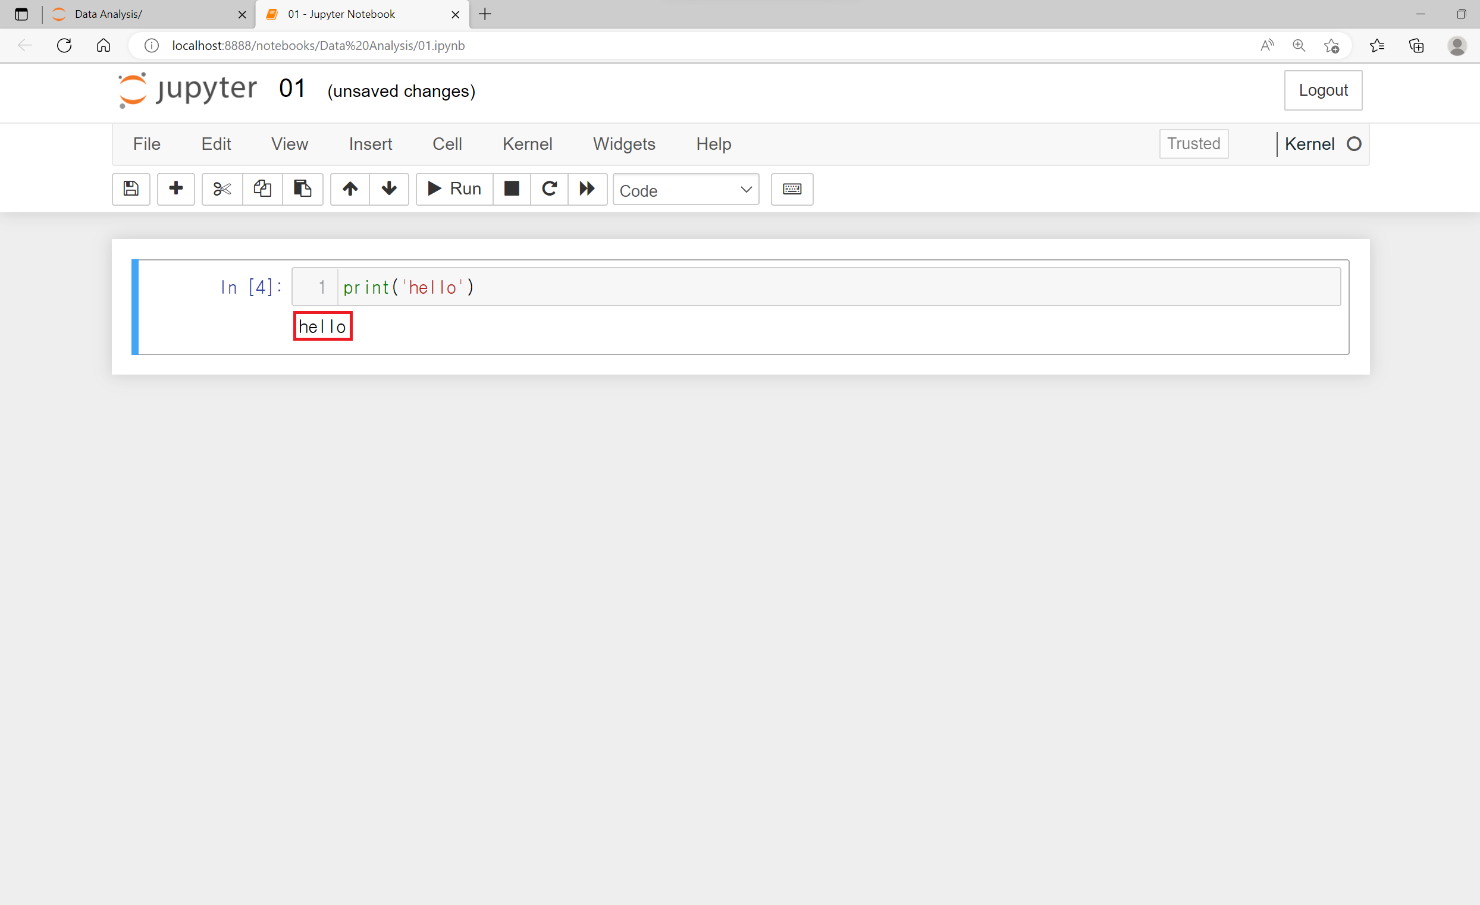Interrupt the kernel with stop icon
This screenshot has width=1480, height=905.
point(512,189)
